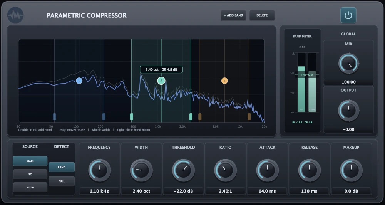Click the −0.00 output value field
This screenshot has height=205, width=385.
349,129
